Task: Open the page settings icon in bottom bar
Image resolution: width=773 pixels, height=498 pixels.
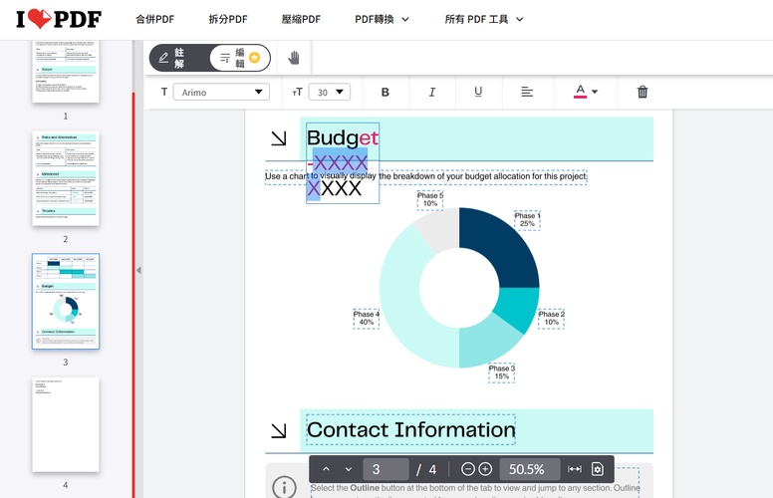Action: [x=598, y=469]
